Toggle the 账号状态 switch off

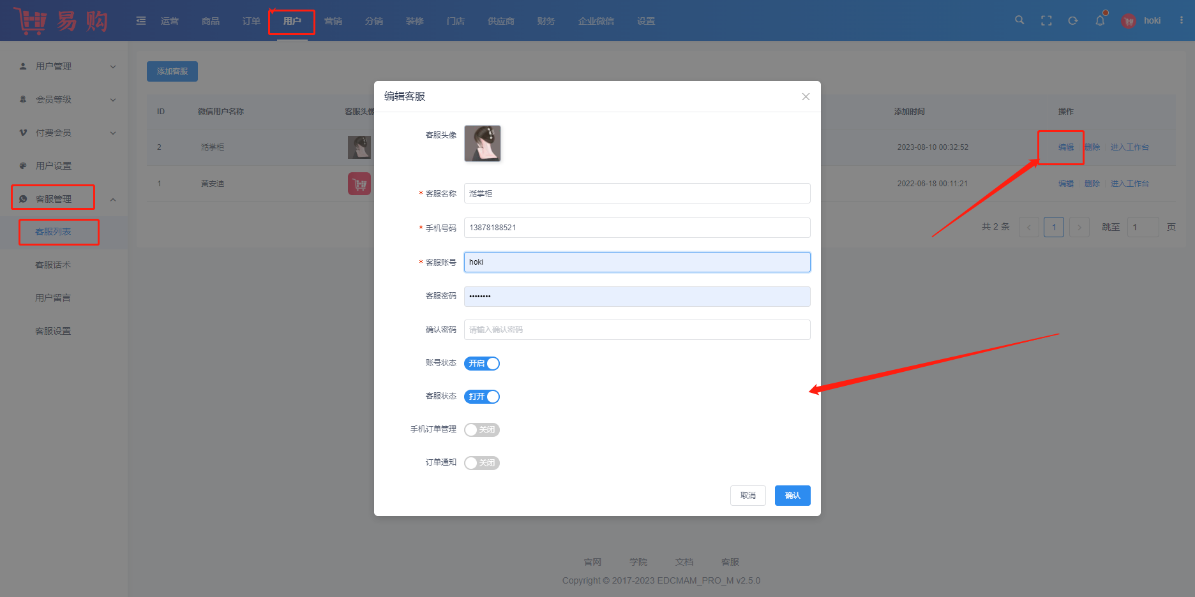tap(482, 364)
